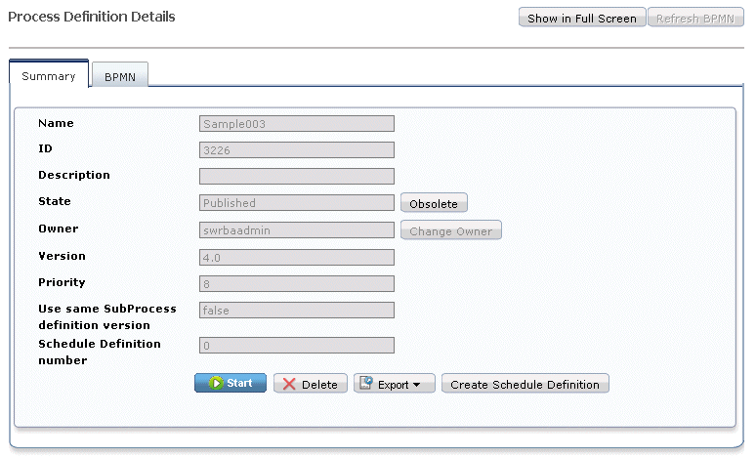Image resolution: width=756 pixels, height=458 pixels.
Task: Click the State label
Action: point(55,201)
